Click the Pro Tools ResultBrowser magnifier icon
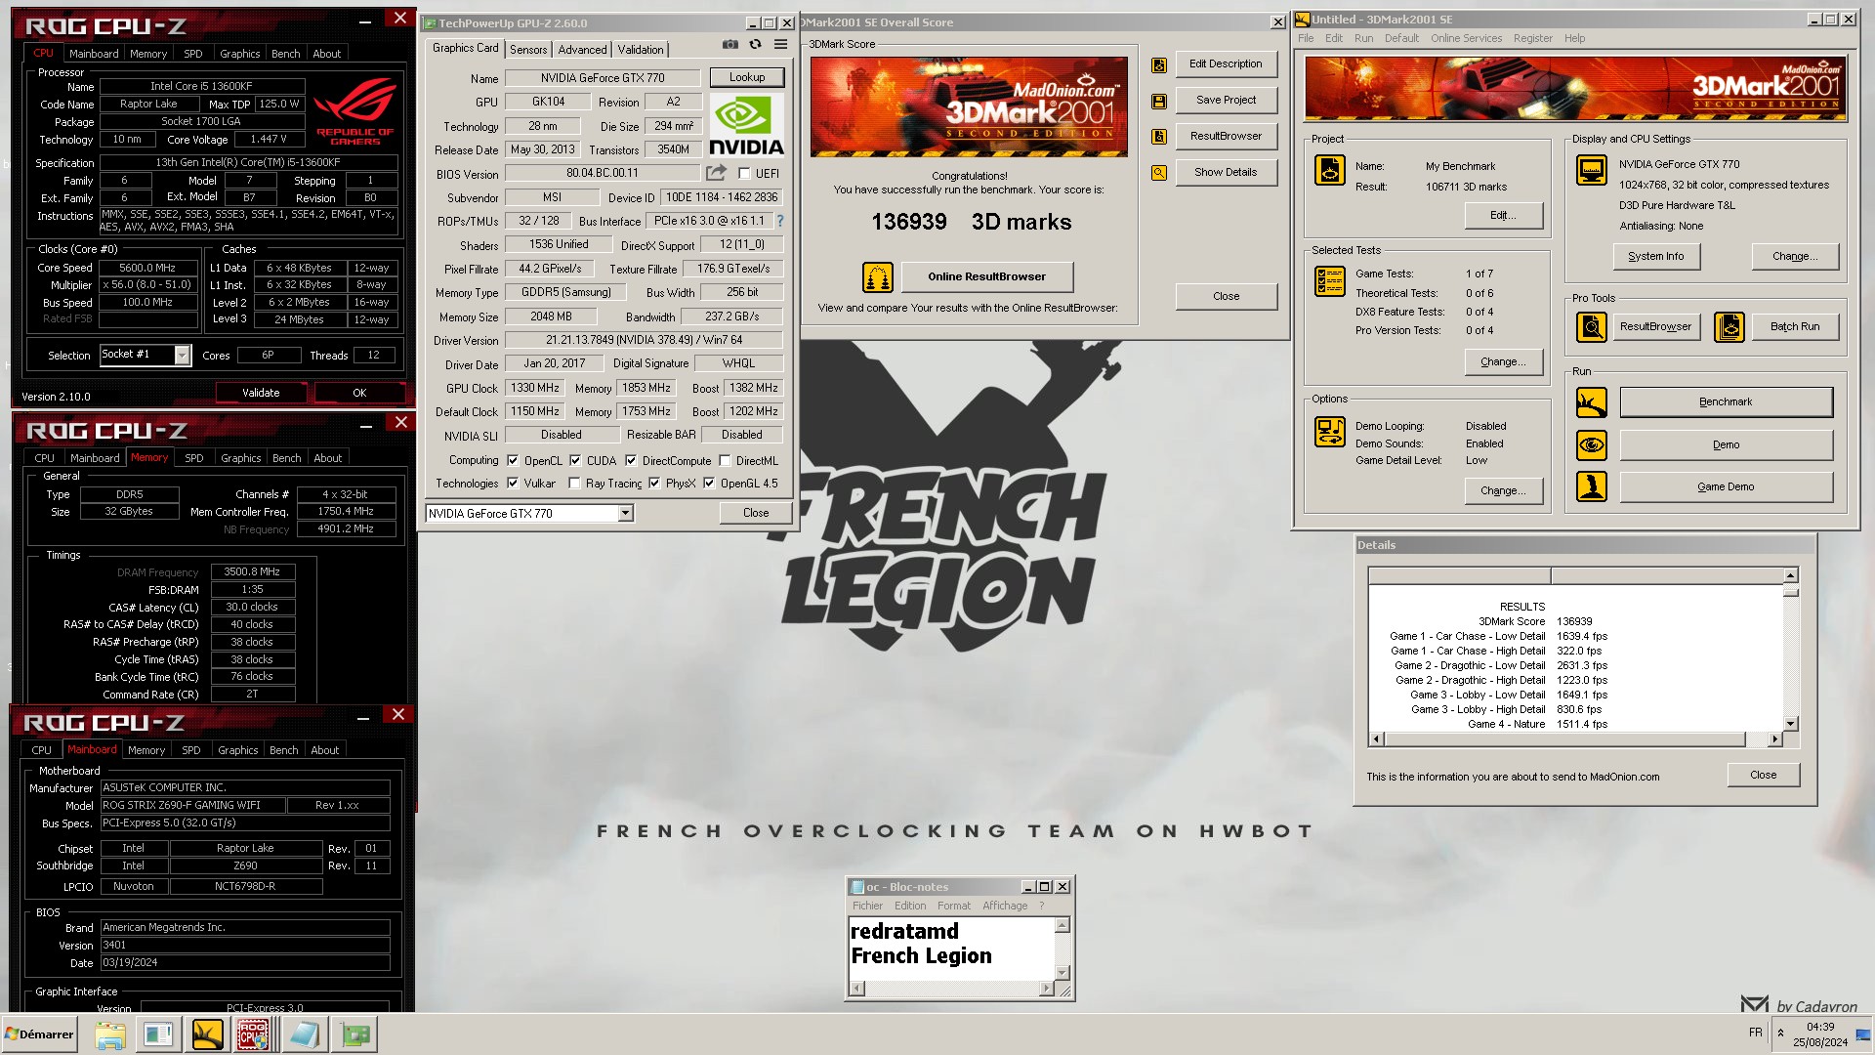Image resolution: width=1875 pixels, height=1055 pixels. [1592, 327]
